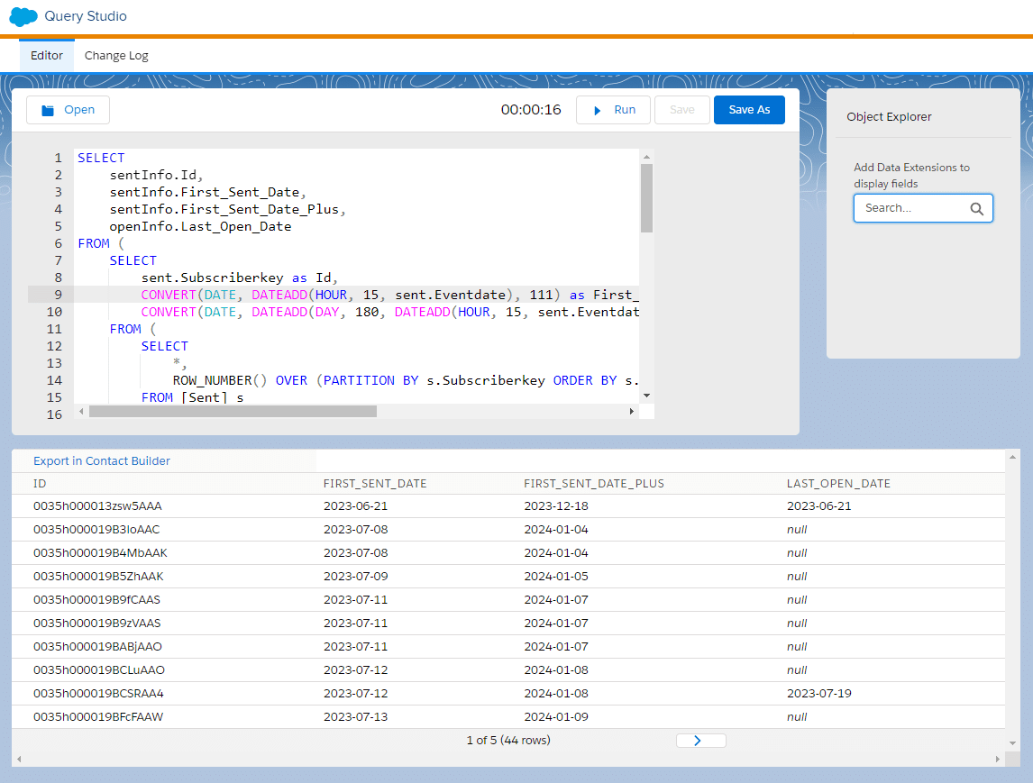Click results pane scroll down arrow
This screenshot has height=783, width=1033.
coord(1012,742)
